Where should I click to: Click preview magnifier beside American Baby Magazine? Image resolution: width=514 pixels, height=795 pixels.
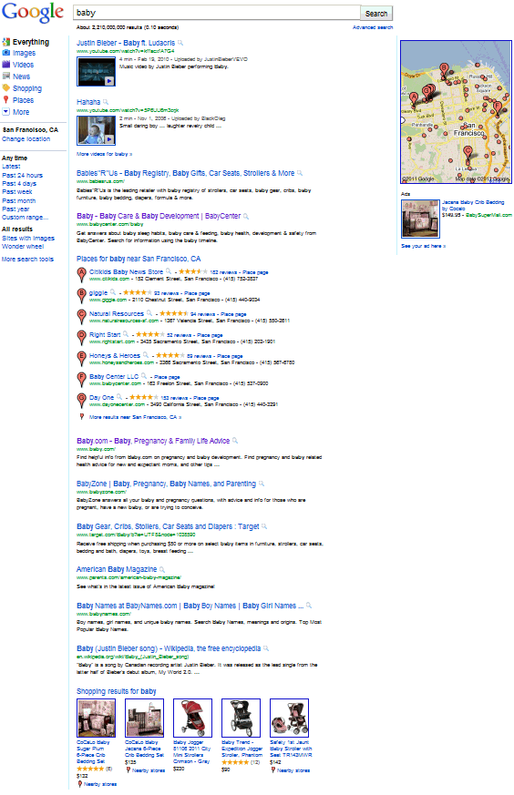(x=162, y=570)
